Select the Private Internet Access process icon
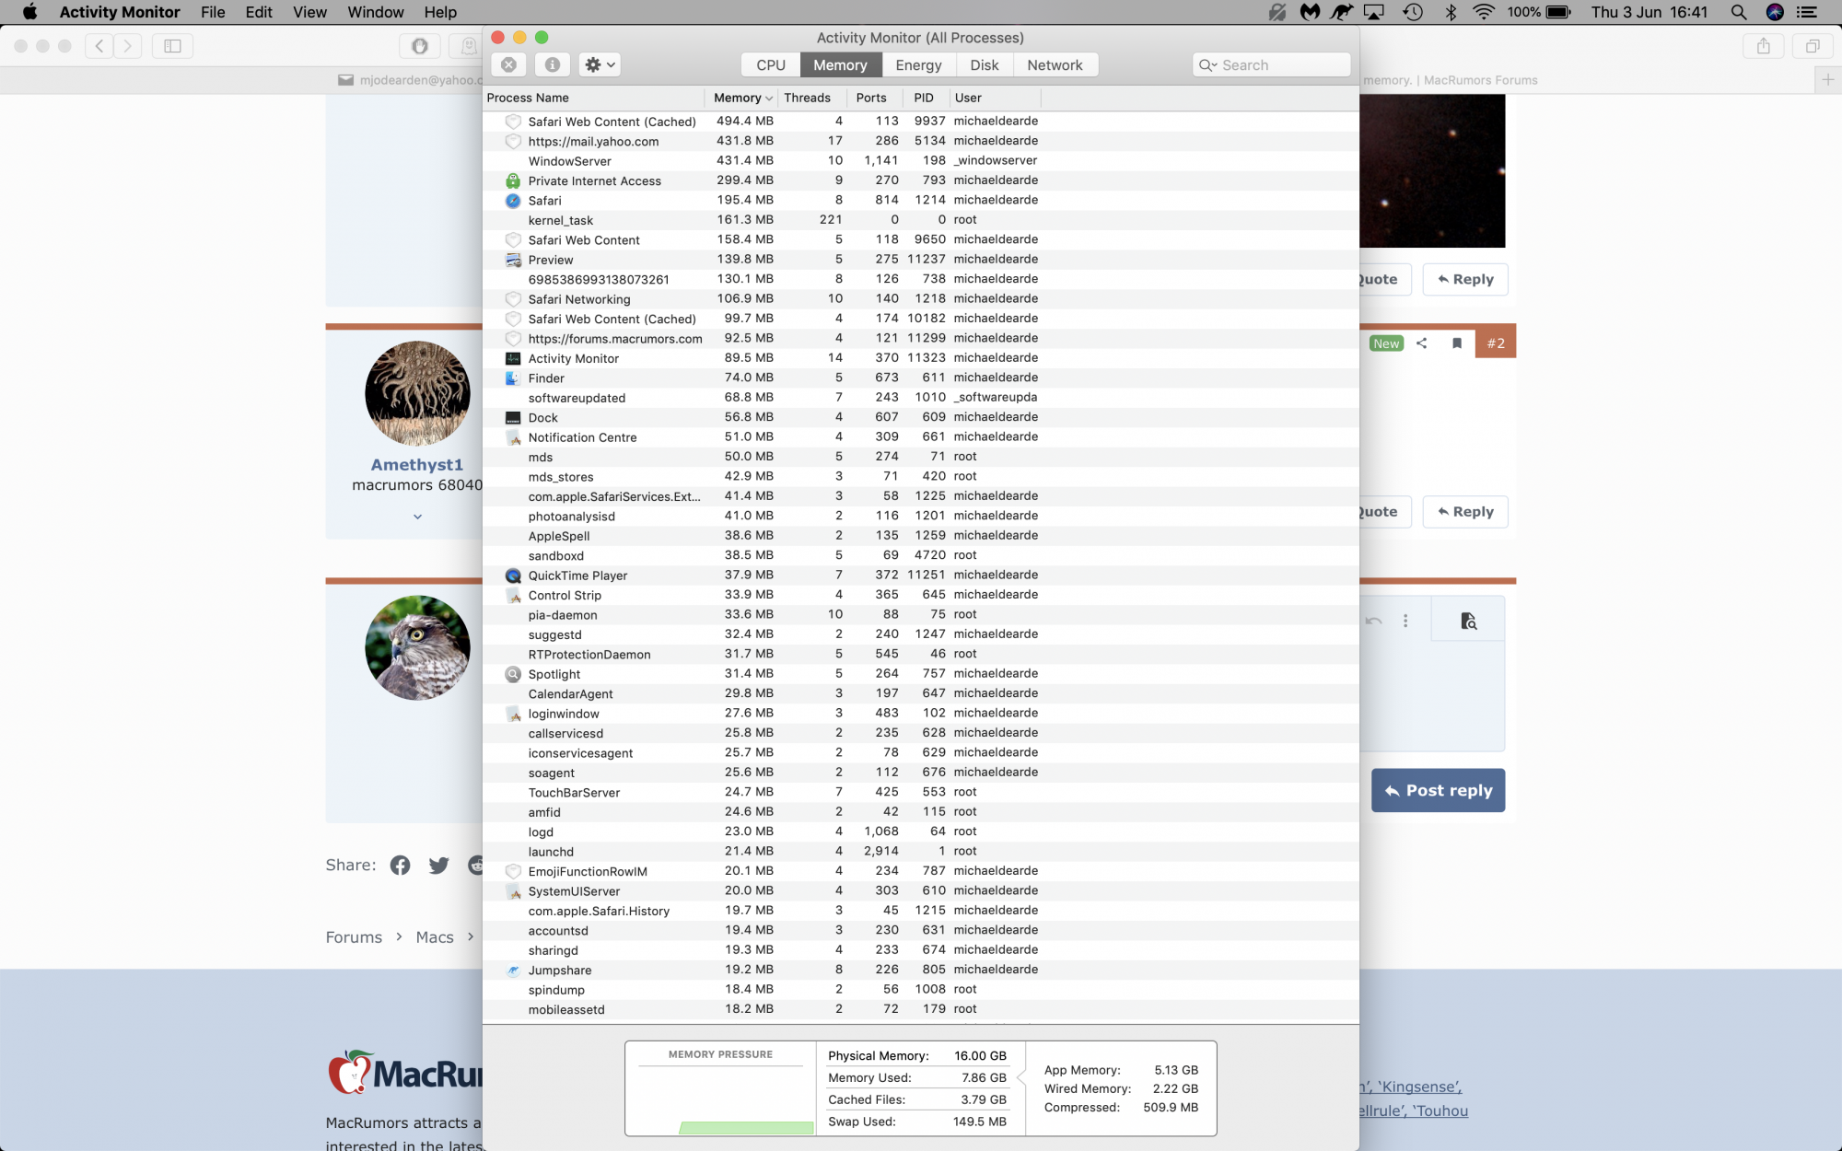This screenshot has height=1151, width=1842. pos(513,180)
